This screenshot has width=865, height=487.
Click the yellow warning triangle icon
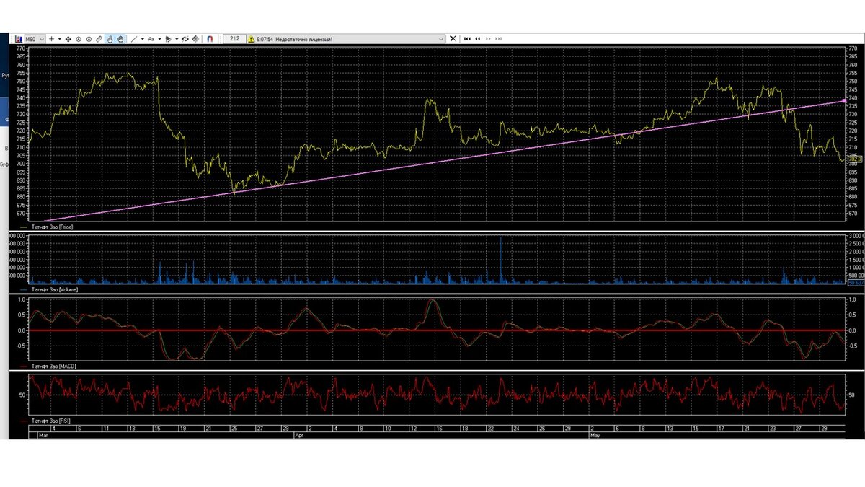251,39
